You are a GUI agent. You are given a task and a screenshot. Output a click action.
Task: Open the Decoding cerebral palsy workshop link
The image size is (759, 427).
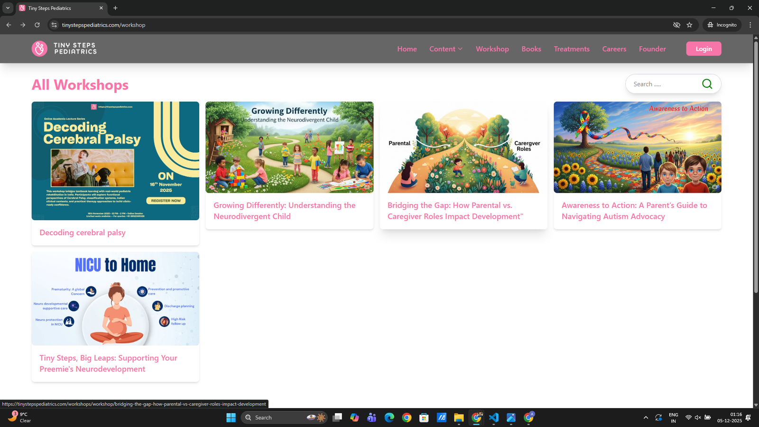point(83,232)
